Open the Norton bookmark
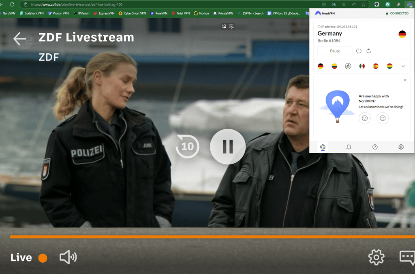 (x=201, y=13)
